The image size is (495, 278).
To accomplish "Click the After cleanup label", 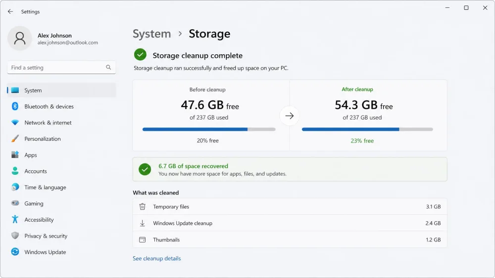I will 357,89.
